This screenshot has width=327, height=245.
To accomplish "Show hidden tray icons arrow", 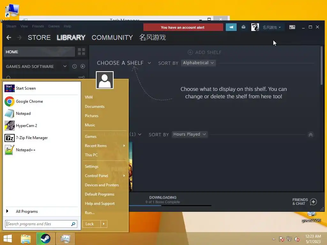I will [274, 239].
